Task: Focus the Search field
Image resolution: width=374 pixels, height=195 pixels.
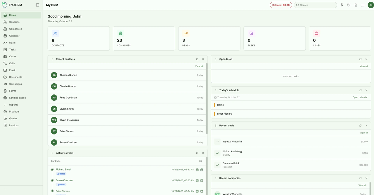Action: [x=315, y=5]
